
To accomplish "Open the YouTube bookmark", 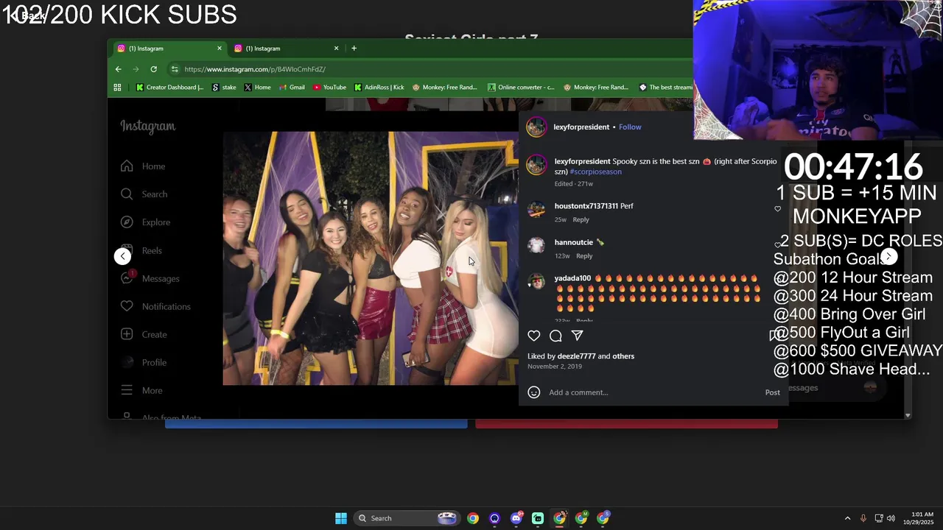I will pyautogui.click(x=329, y=88).
